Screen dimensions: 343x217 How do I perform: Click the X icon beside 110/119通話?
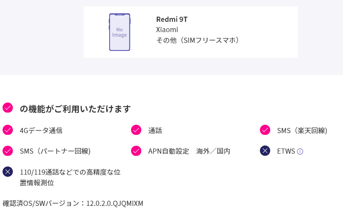[8, 172]
